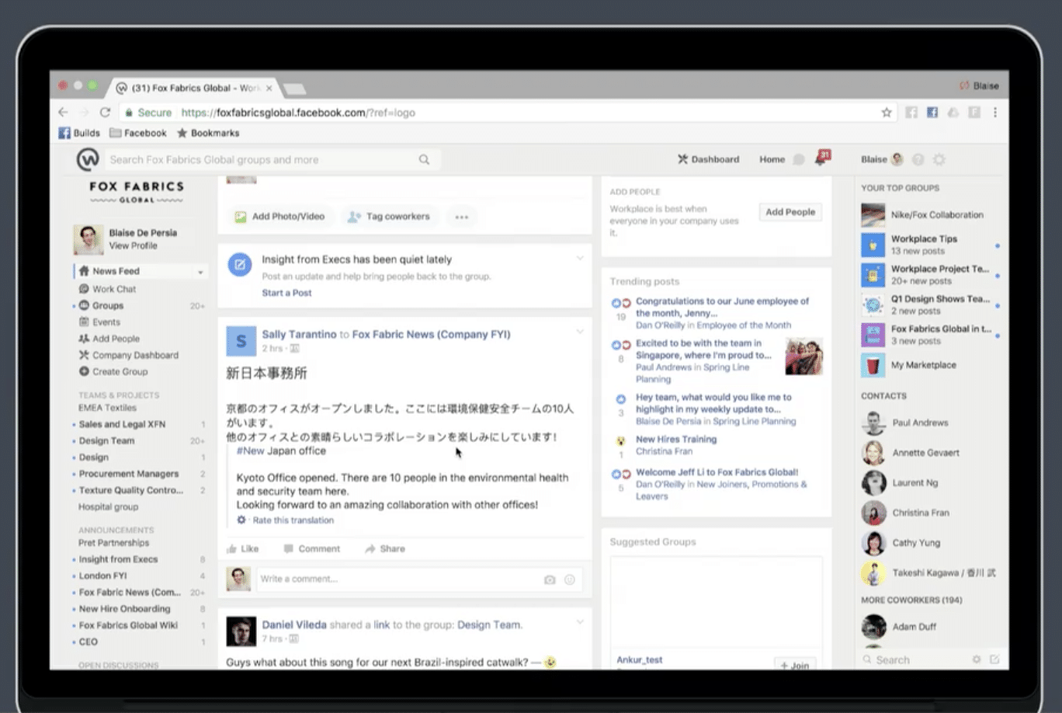Open Facebook folder in bookmarks bar
Screen dimensions: 1062x713
pyautogui.click(x=138, y=133)
